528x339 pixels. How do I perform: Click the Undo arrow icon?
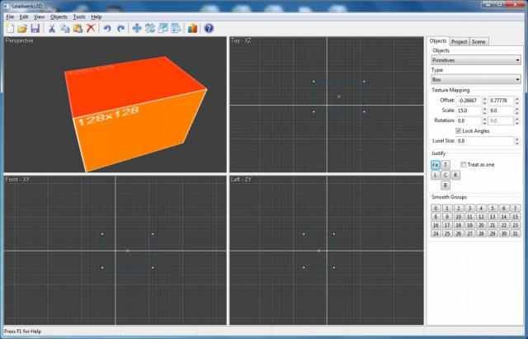(x=107, y=28)
